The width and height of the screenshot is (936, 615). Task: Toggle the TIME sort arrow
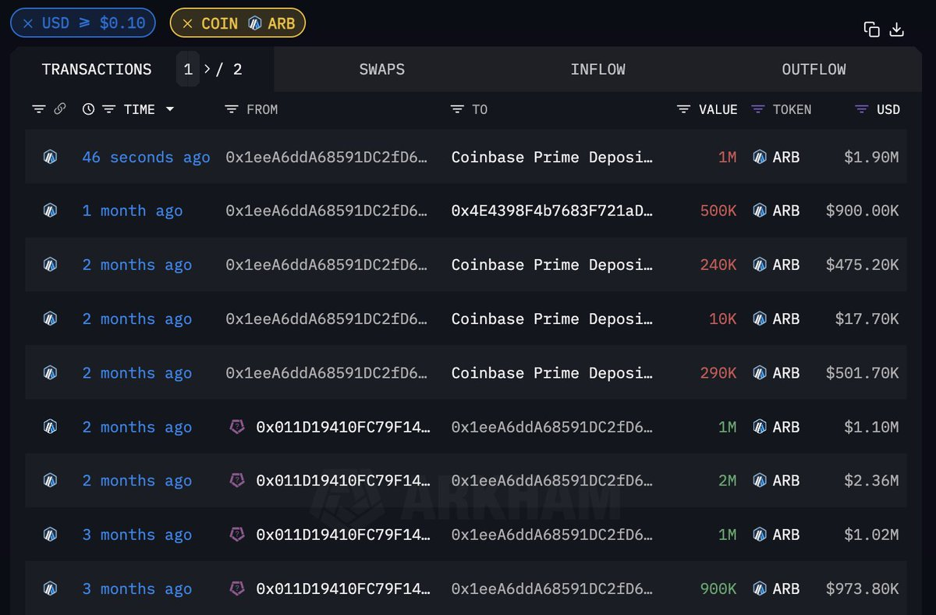169,109
